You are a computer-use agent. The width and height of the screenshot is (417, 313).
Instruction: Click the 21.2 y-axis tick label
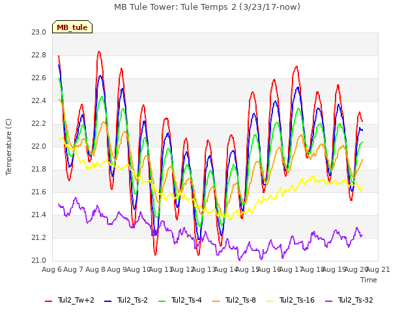click(39, 238)
